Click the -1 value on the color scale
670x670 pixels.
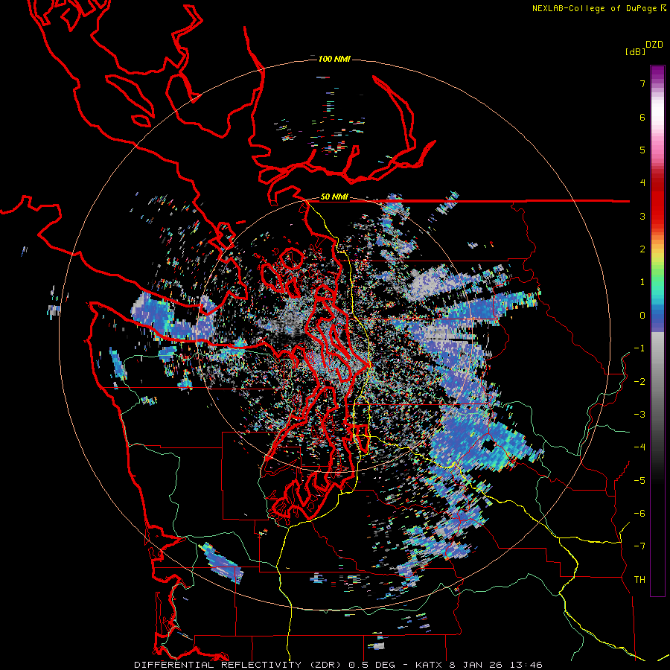(x=639, y=348)
